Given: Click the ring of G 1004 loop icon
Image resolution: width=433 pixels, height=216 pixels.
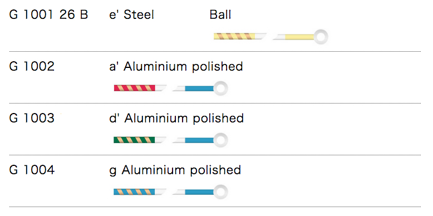Looking at the screenshot, I should pyautogui.click(x=220, y=192).
